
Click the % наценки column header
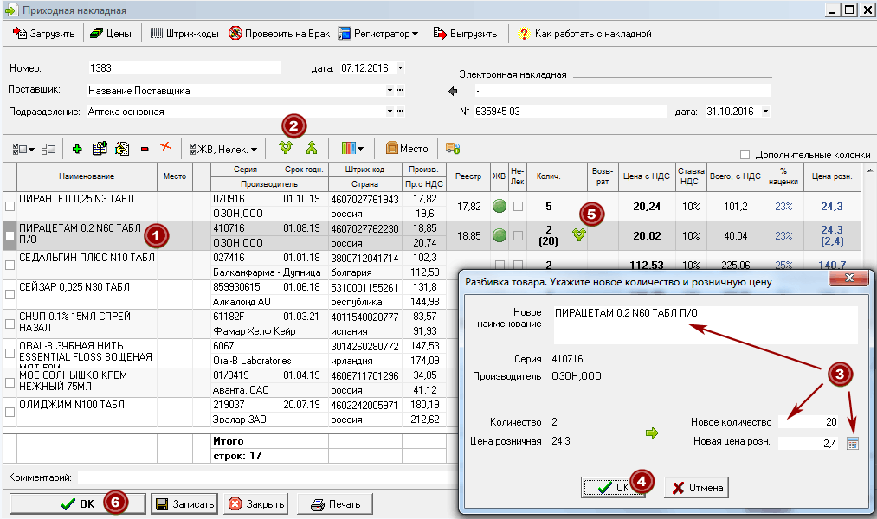pyautogui.click(x=783, y=176)
